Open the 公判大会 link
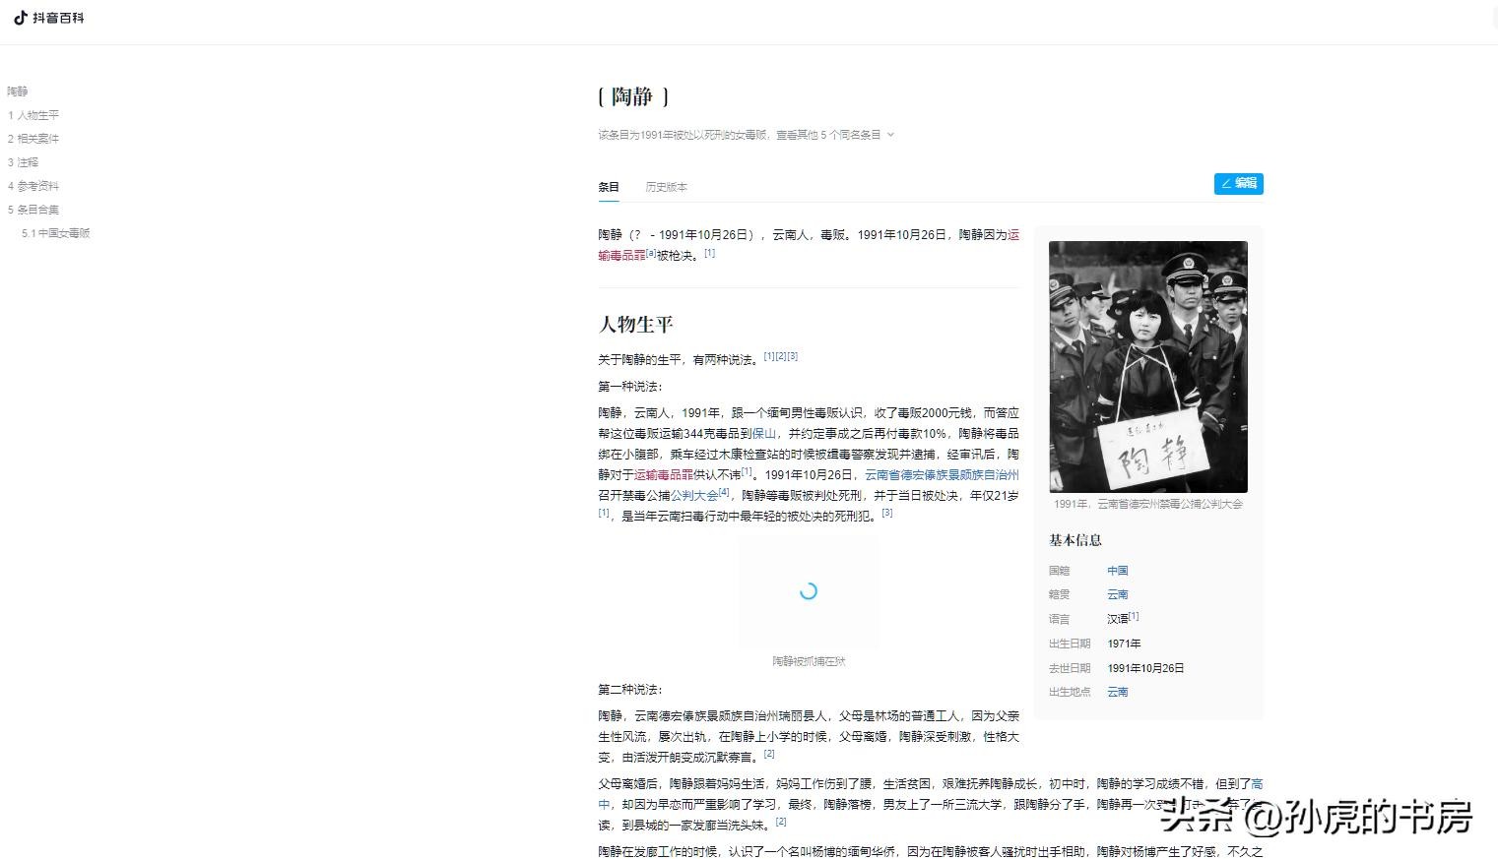This screenshot has height=859, width=1498. tap(694, 496)
